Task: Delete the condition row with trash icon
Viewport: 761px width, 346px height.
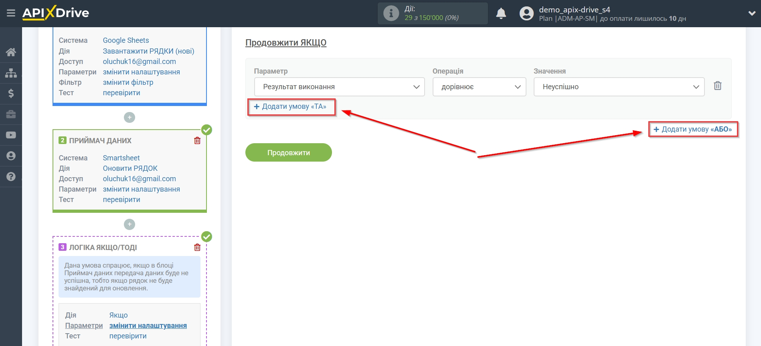Action: [717, 86]
